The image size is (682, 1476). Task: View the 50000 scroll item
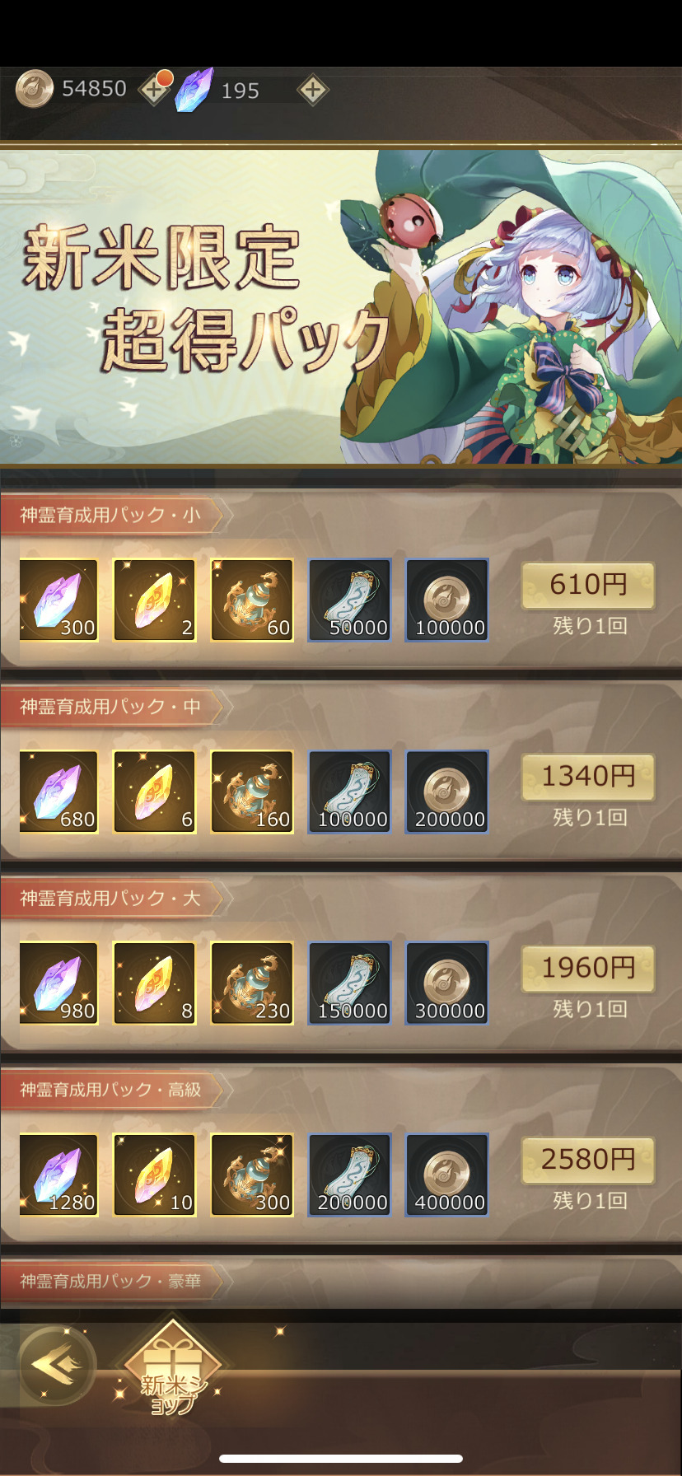[x=349, y=600]
